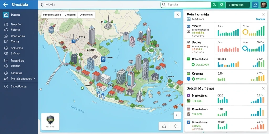Click the back arrow beside Simulalaia

pyautogui.click(x=6, y=5)
